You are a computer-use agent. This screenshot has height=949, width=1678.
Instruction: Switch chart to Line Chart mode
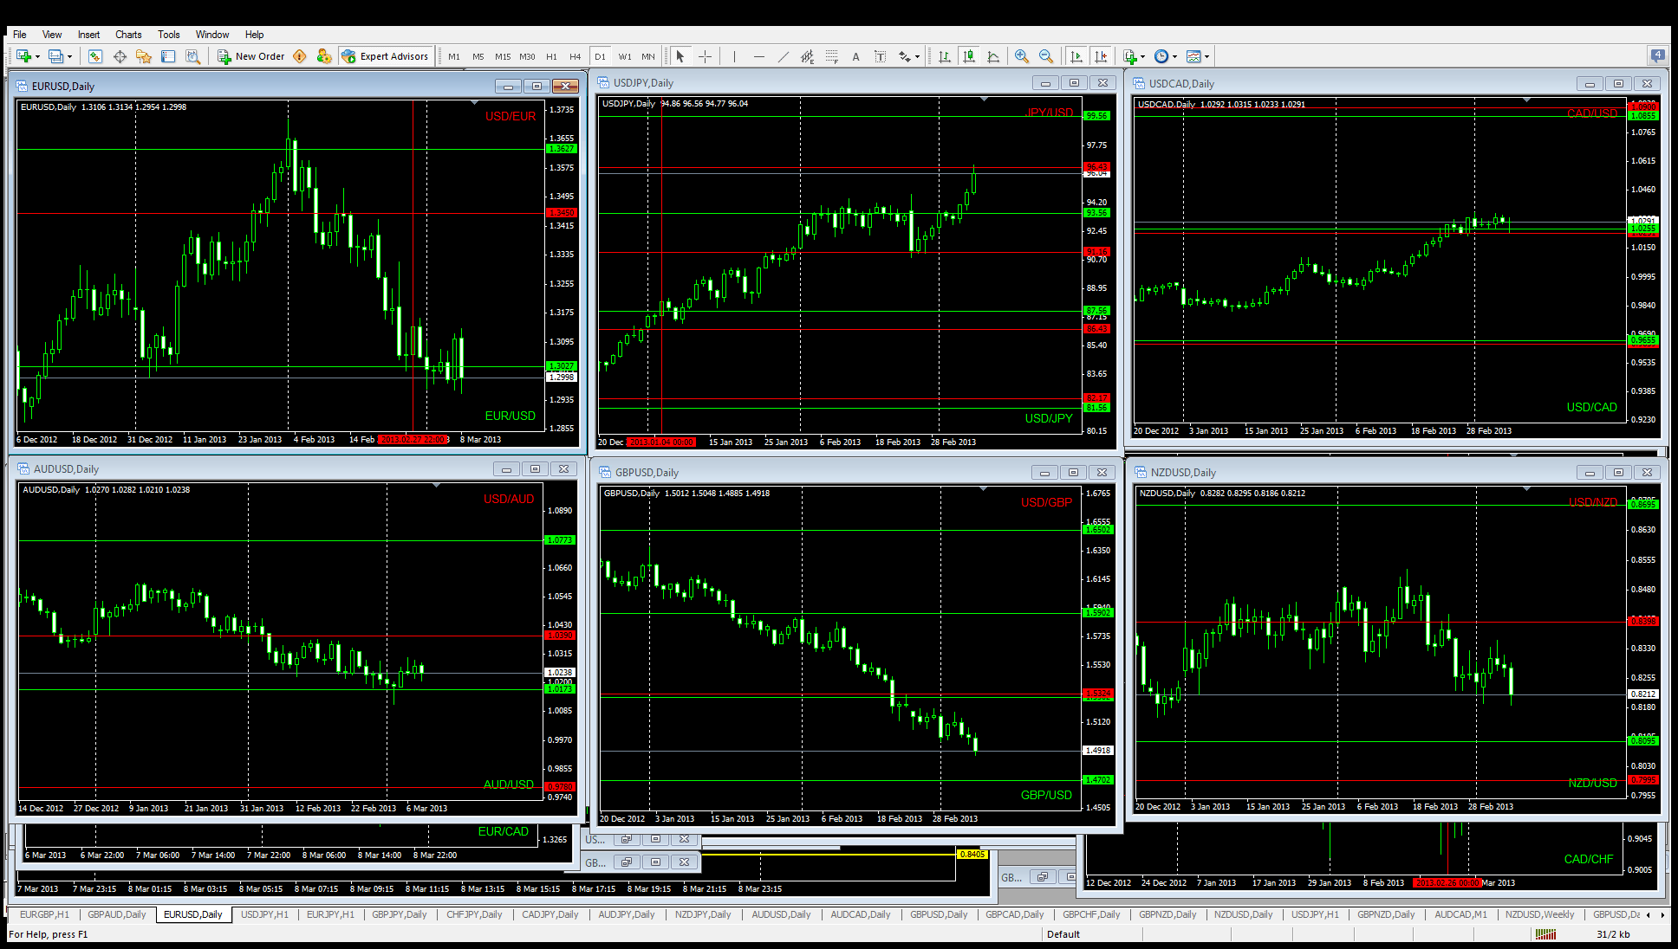coord(993,56)
